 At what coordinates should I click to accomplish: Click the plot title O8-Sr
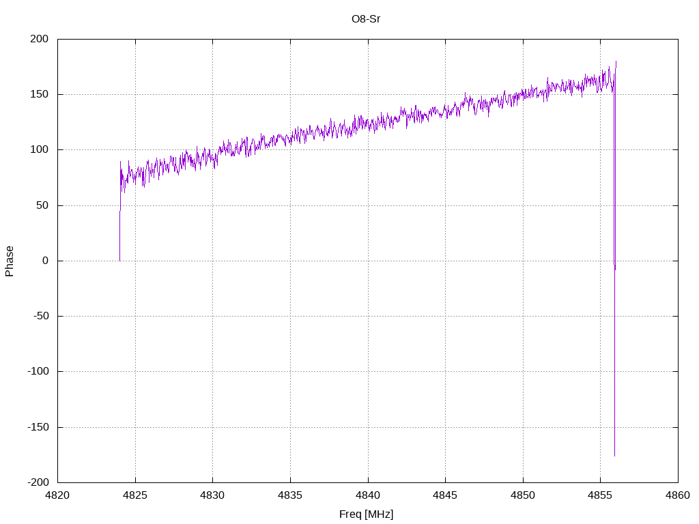tap(366, 18)
